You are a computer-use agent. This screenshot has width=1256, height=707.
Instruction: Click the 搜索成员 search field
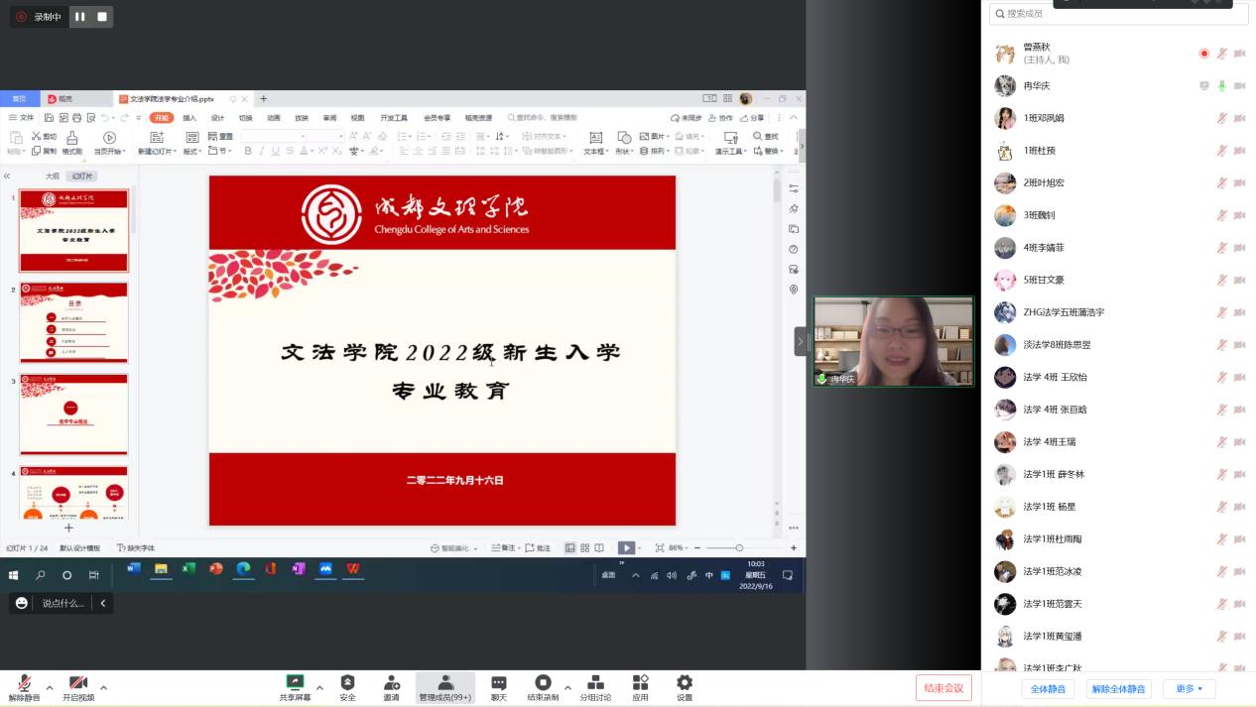[1118, 13]
